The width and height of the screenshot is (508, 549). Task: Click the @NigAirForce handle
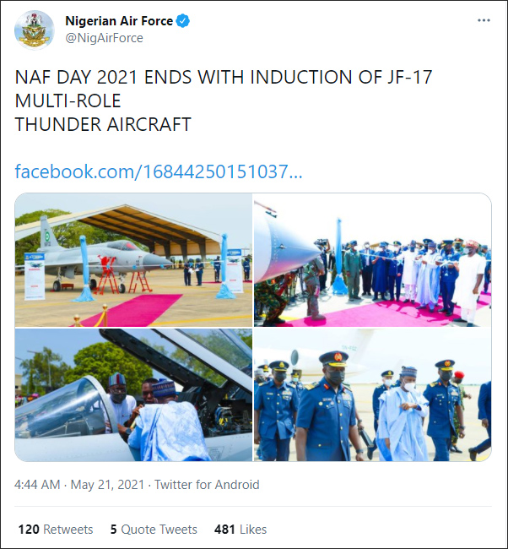(104, 38)
